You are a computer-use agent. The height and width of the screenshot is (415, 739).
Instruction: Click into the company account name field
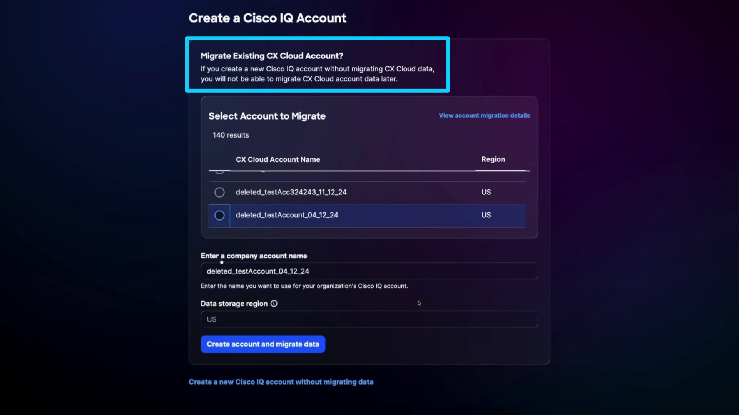(x=369, y=271)
